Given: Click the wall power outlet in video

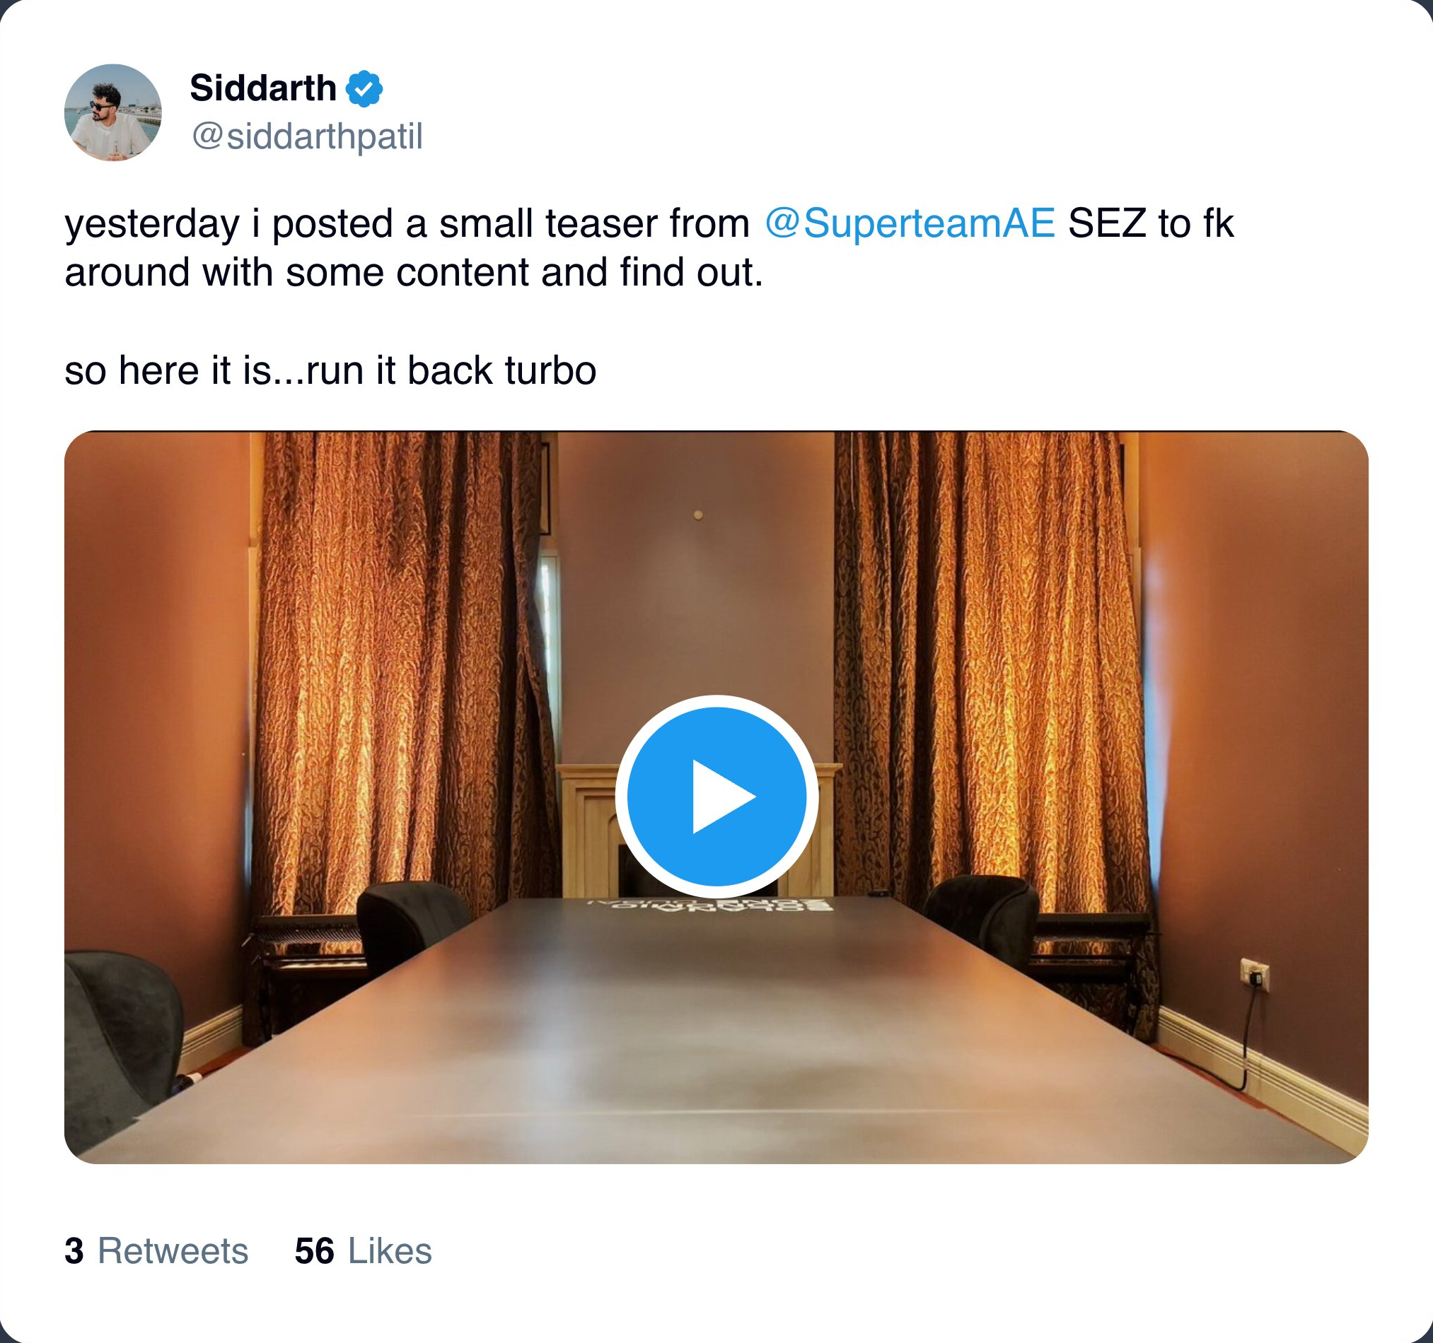Looking at the screenshot, I should pyautogui.click(x=1254, y=974).
